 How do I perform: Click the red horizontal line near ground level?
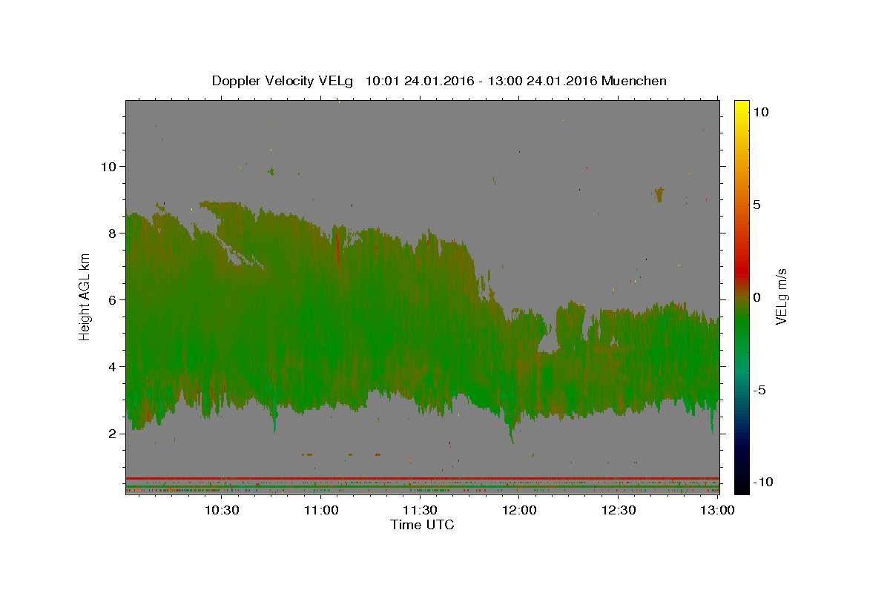point(422,478)
